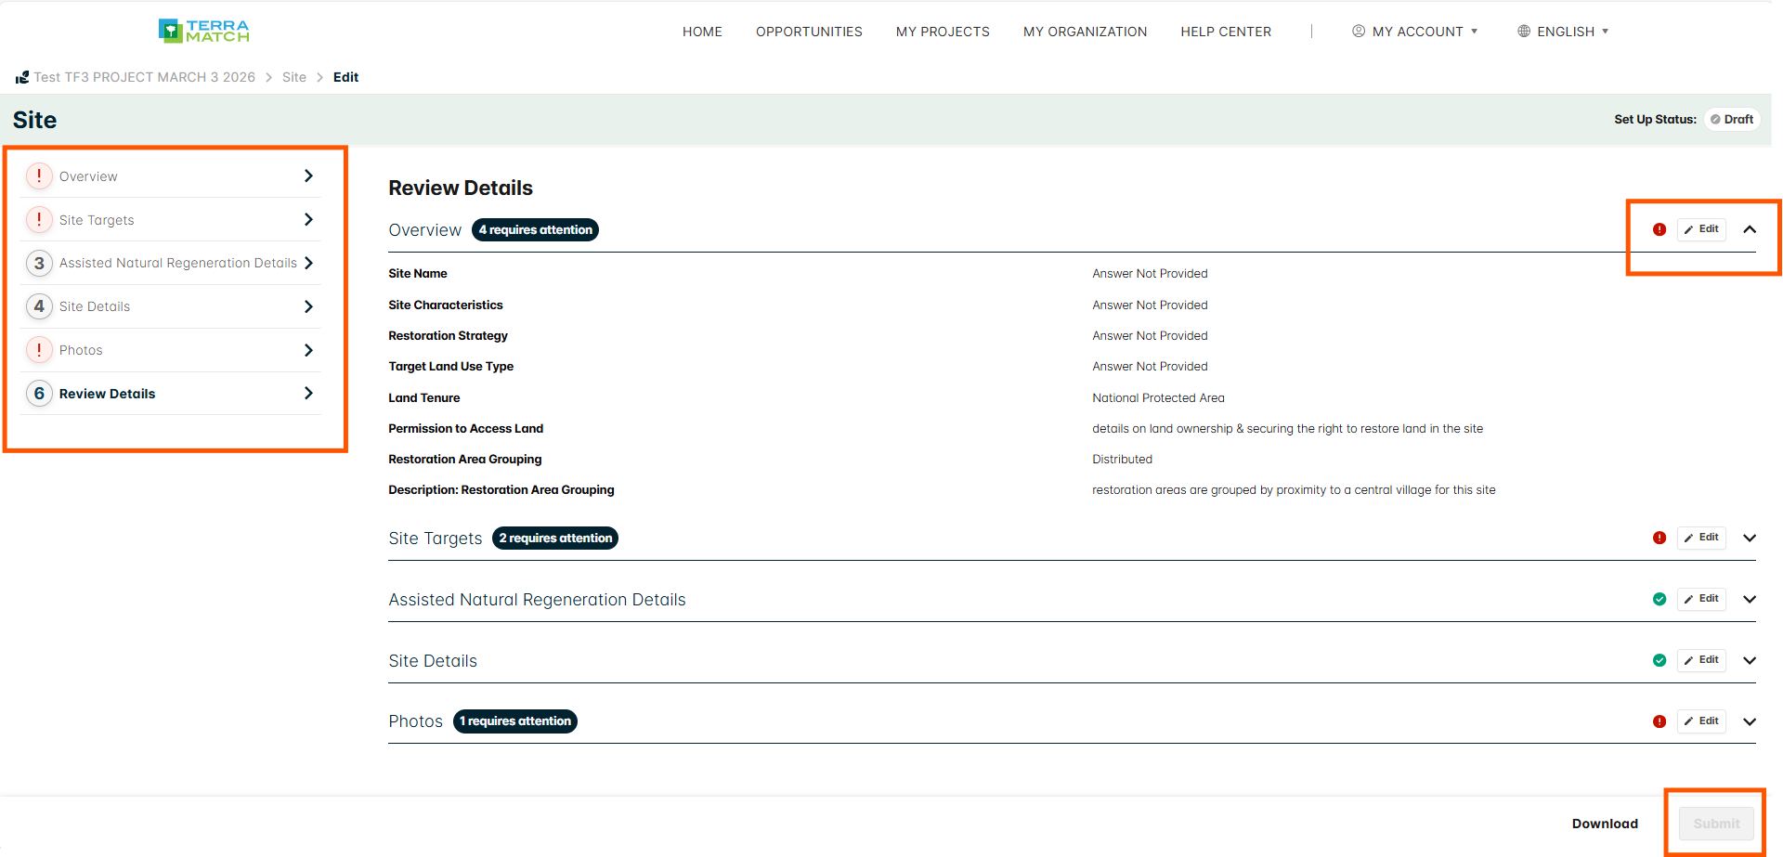Select the Photos step in sidebar

pos(171,350)
